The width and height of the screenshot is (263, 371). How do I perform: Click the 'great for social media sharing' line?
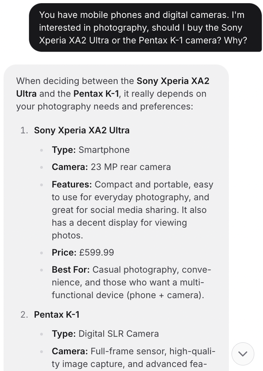(x=129, y=210)
